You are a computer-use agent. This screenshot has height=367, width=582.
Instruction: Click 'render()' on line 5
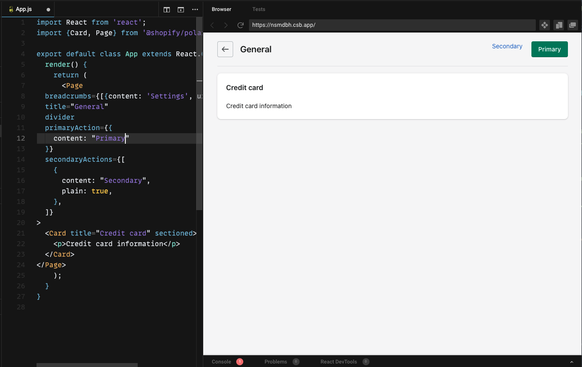pos(62,64)
